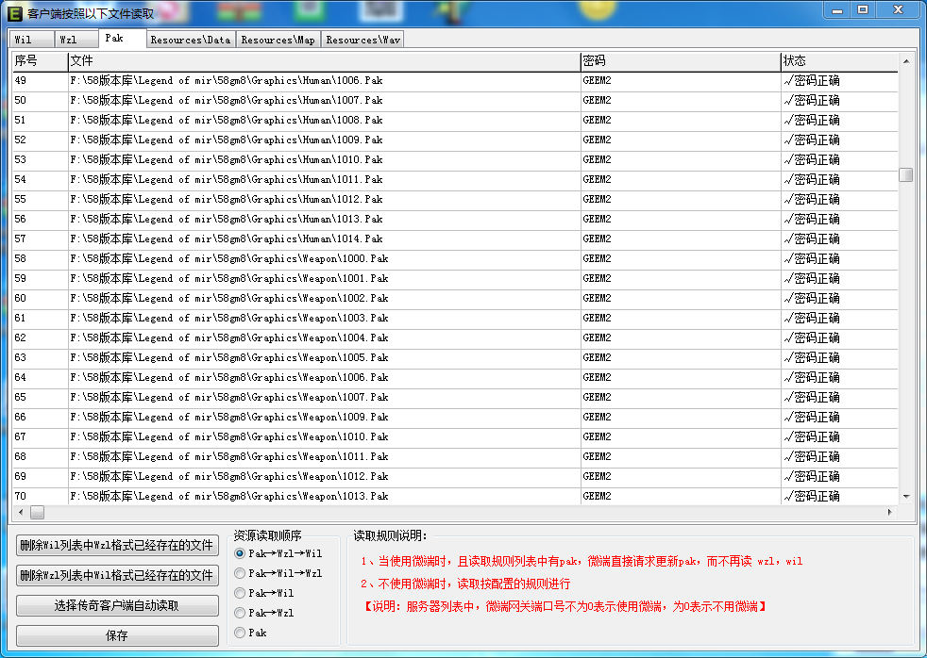Click the horizontal scrollbar left arrow
Image resolution: width=927 pixels, height=658 pixels.
pos(21,512)
